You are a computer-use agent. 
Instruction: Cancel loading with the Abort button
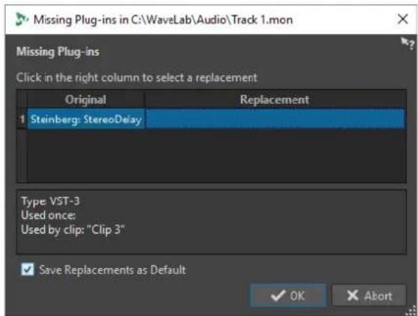(369, 296)
